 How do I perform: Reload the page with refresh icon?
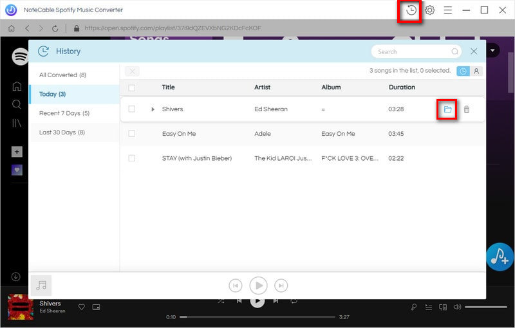pyautogui.click(x=55, y=28)
